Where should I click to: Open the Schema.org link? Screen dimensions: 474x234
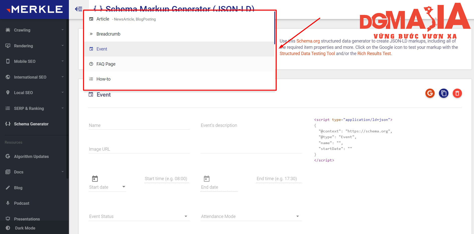308,41
